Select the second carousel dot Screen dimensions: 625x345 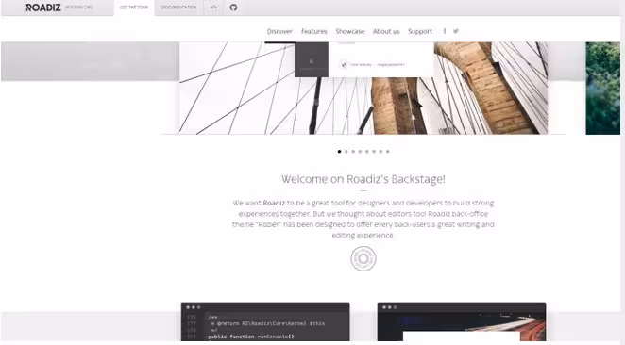pyautogui.click(x=346, y=152)
